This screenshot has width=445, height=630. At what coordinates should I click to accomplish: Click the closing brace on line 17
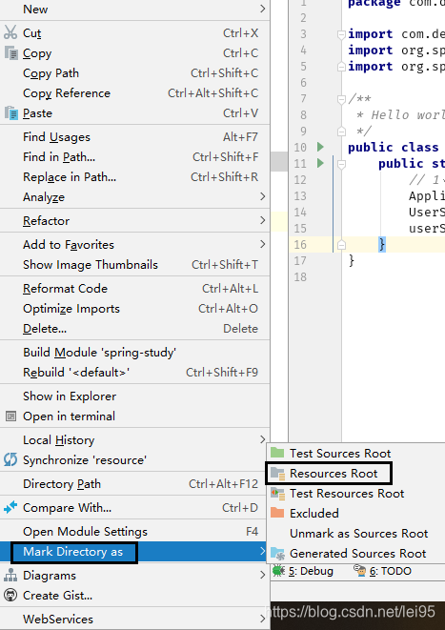(x=352, y=261)
